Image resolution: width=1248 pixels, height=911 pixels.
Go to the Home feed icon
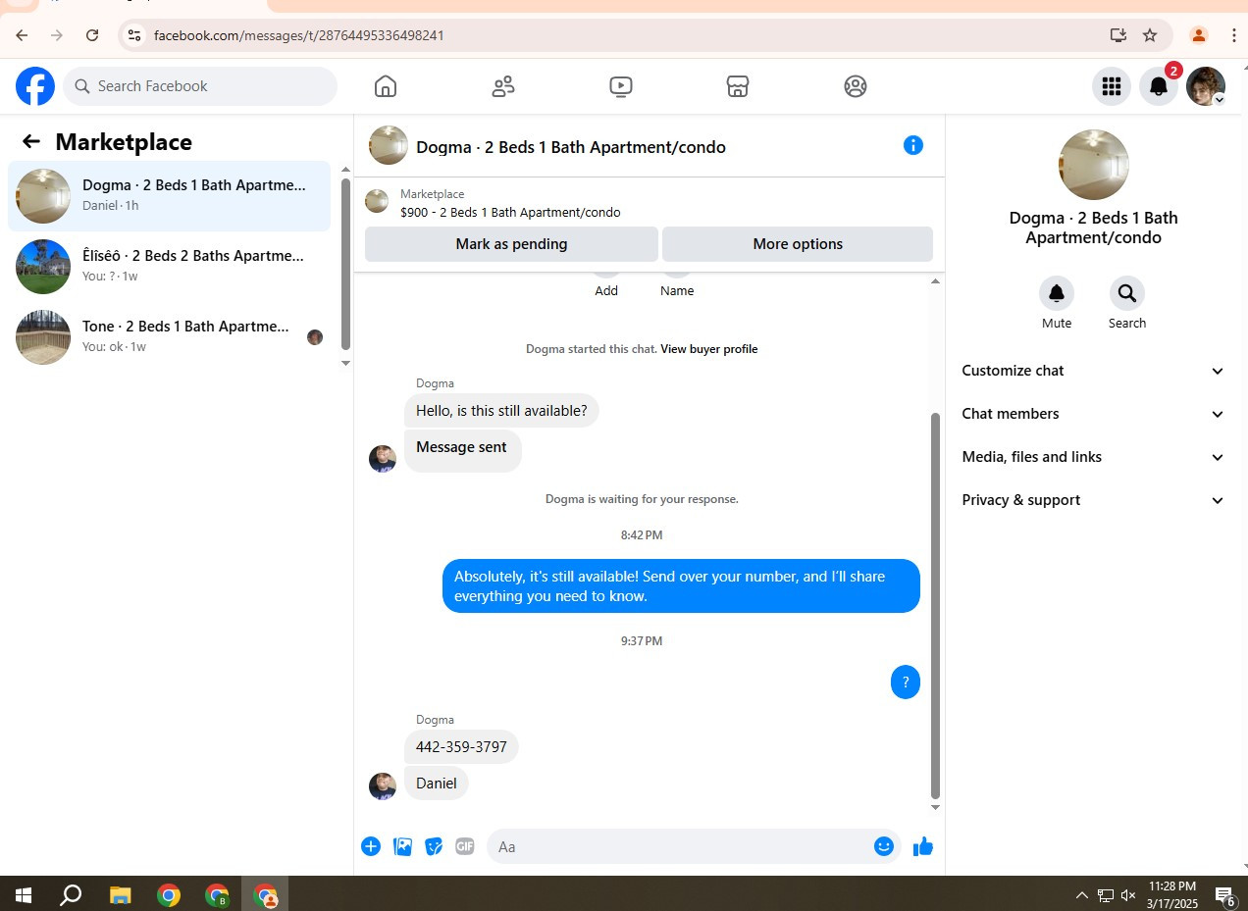[x=386, y=86]
